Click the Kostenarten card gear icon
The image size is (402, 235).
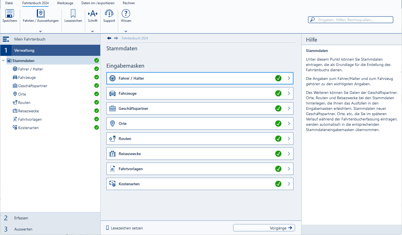113,184
